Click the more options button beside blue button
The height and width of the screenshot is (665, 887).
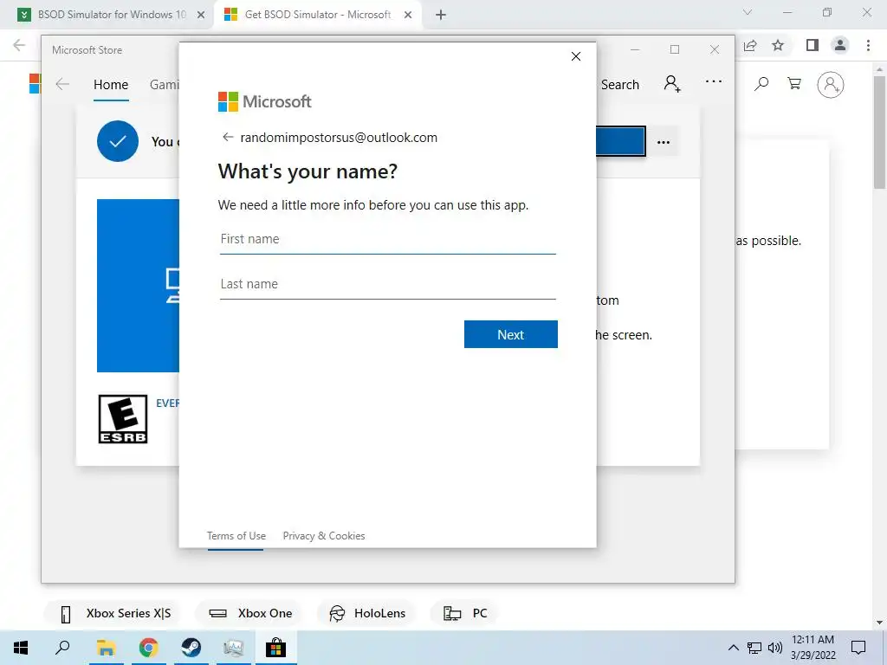pos(663,142)
